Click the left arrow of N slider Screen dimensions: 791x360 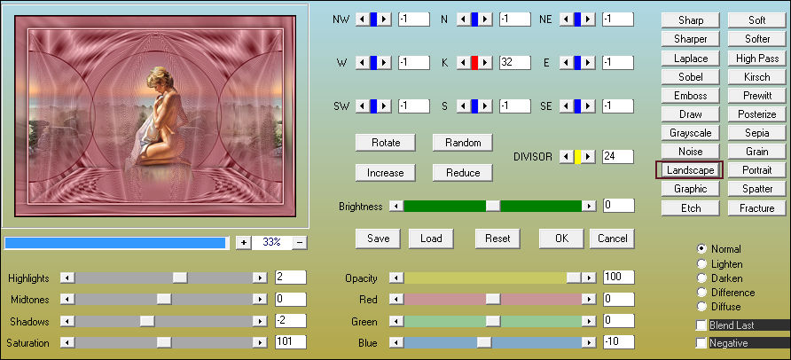tap(463, 20)
